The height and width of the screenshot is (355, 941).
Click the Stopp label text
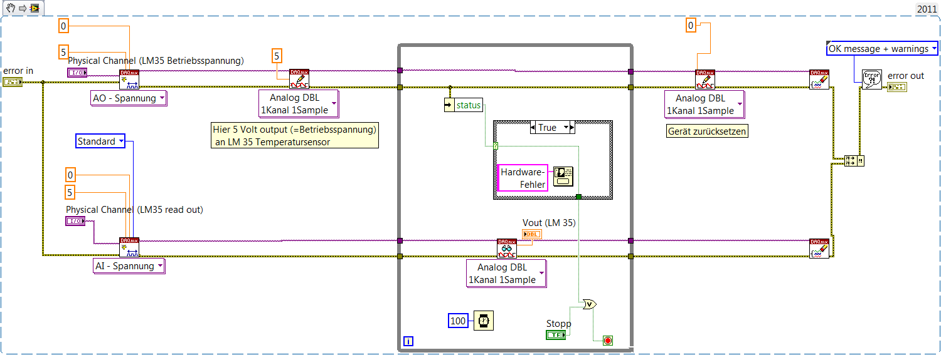coord(558,324)
